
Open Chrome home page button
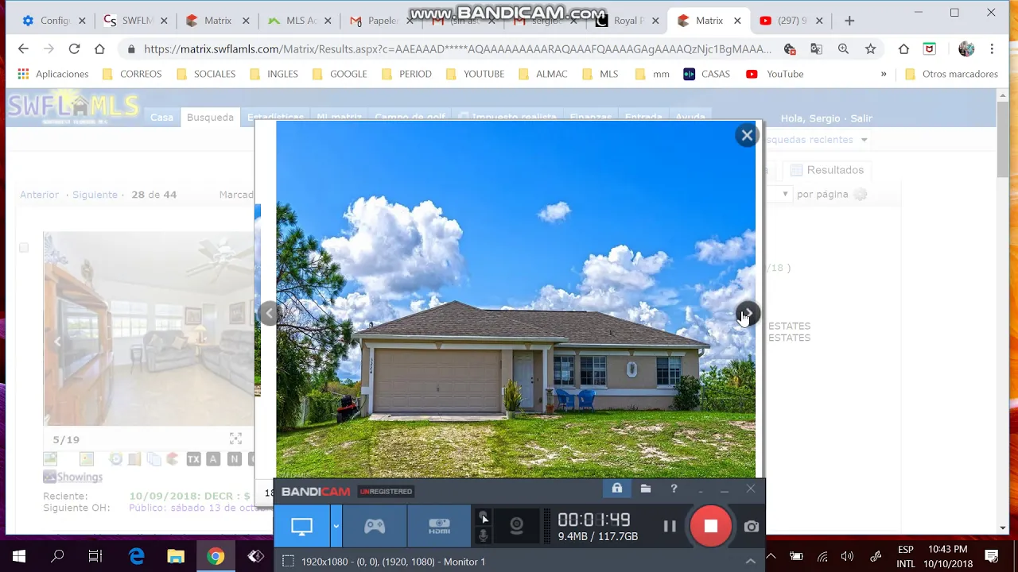tap(99, 49)
